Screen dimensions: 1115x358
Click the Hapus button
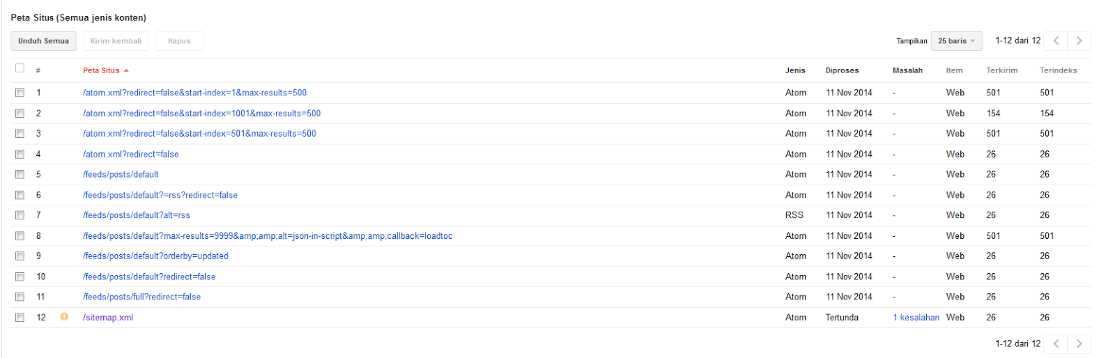(x=179, y=41)
